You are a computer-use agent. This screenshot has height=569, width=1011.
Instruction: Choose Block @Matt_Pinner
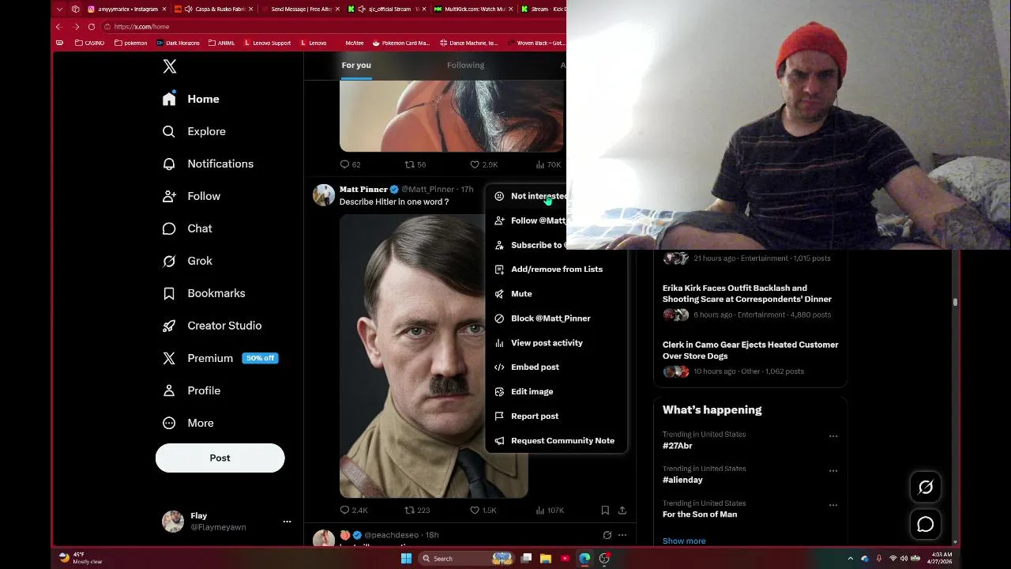click(x=556, y=318)
